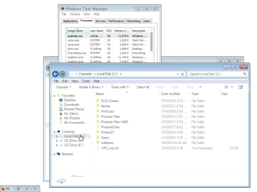This screenshot has width=257, height=192.
Task: Select the Users folder icon
Action: 98,137
